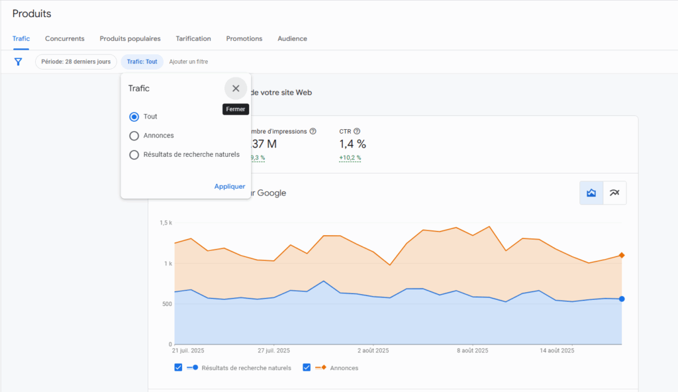Click the blue natural results endpoint marker
Viewport: 678px width, 392px height.
622,299
